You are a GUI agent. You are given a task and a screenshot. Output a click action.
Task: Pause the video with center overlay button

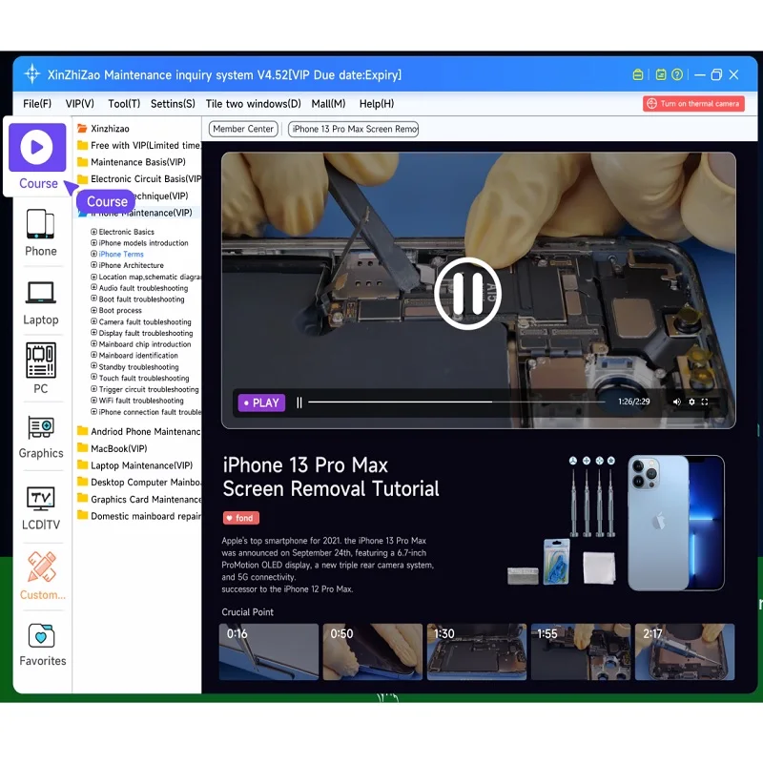pos(467,294)
